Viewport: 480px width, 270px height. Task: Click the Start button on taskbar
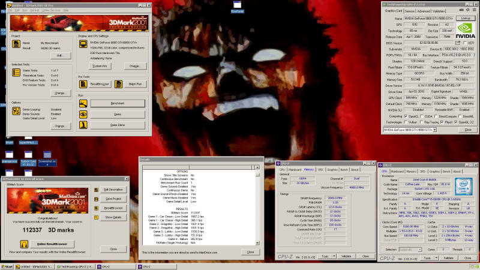pos(7,266)
